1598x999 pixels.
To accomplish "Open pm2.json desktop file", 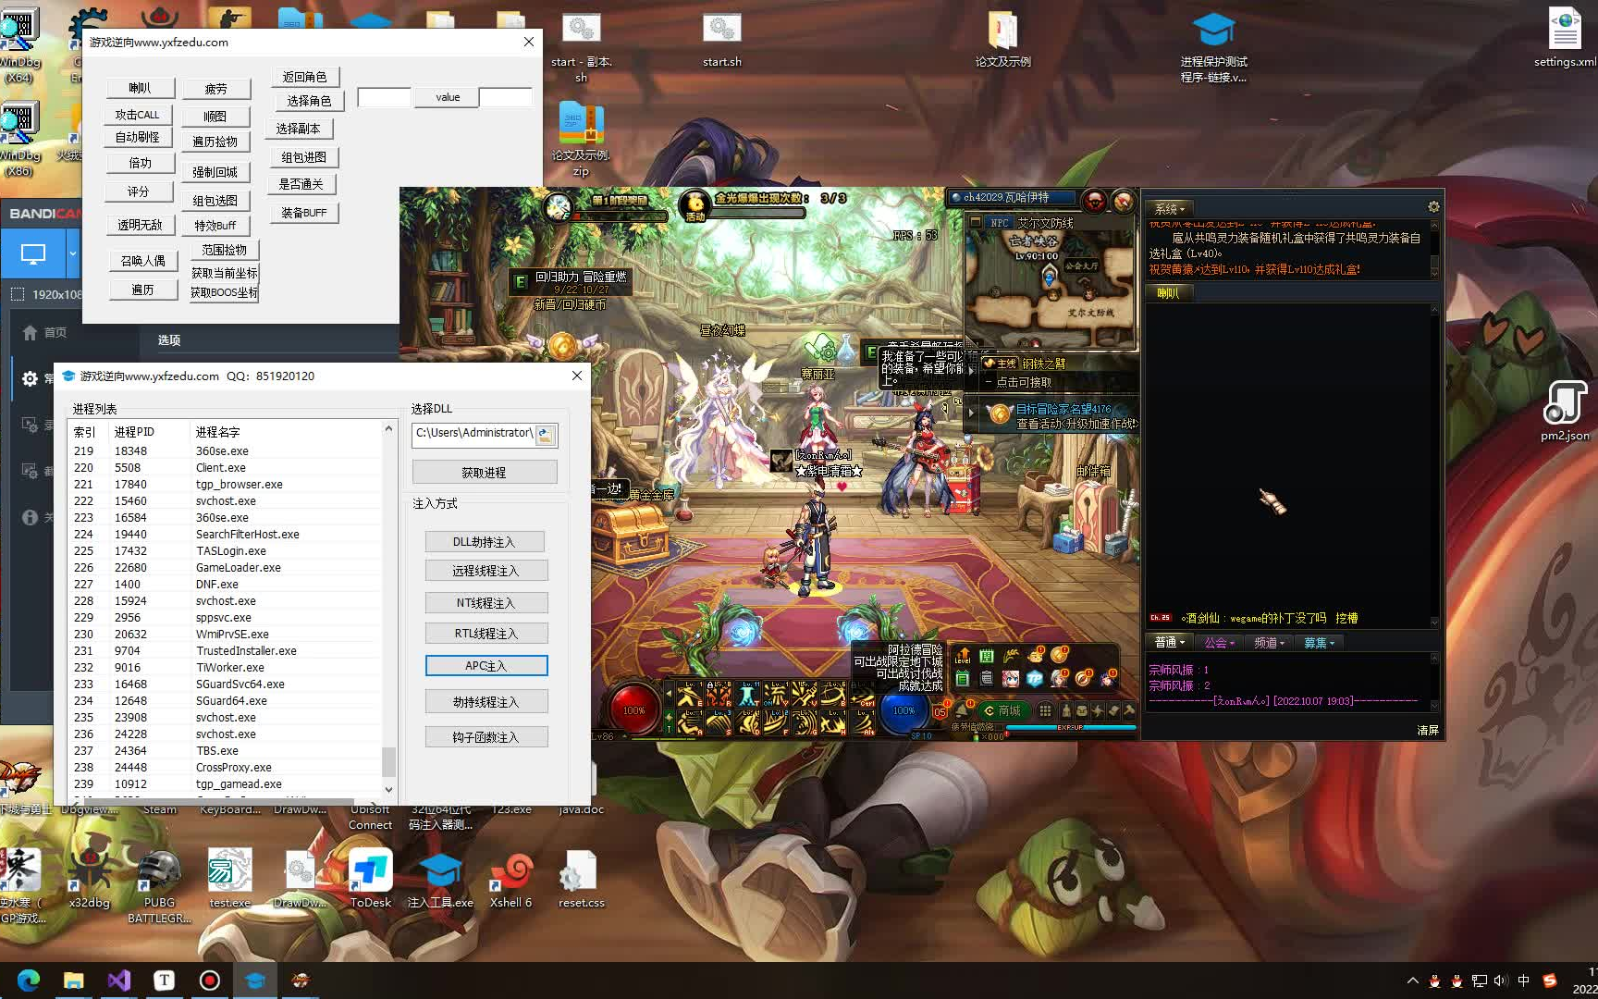I will point(1565,411).
